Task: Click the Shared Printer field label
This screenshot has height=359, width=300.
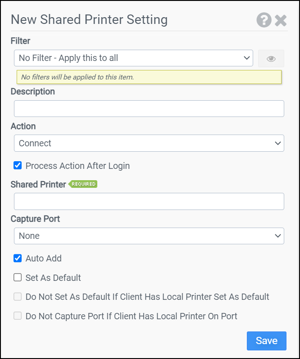Action: coord(38,184)
